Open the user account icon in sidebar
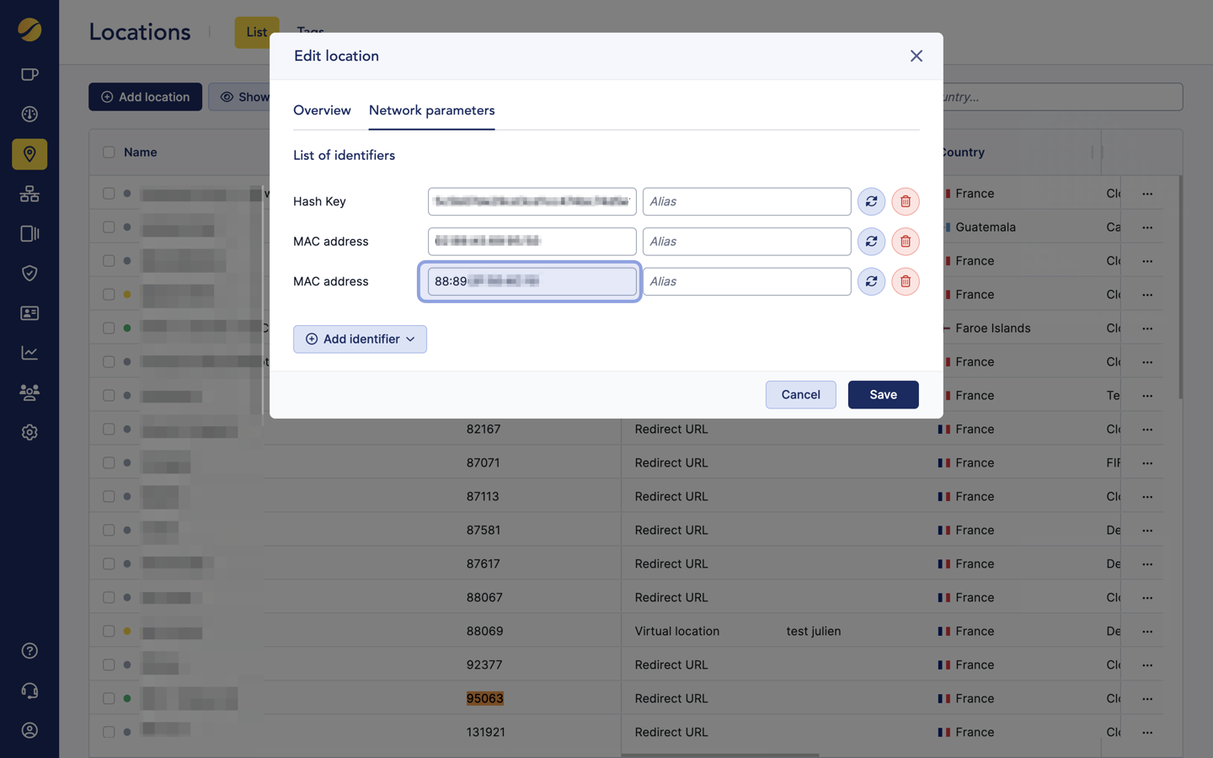 [29, 730]
